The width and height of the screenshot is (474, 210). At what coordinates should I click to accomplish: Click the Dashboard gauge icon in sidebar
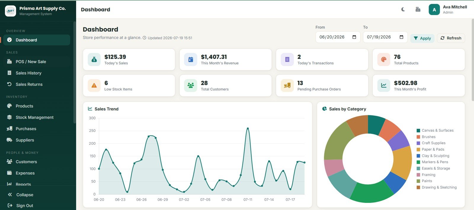(9, 40)
